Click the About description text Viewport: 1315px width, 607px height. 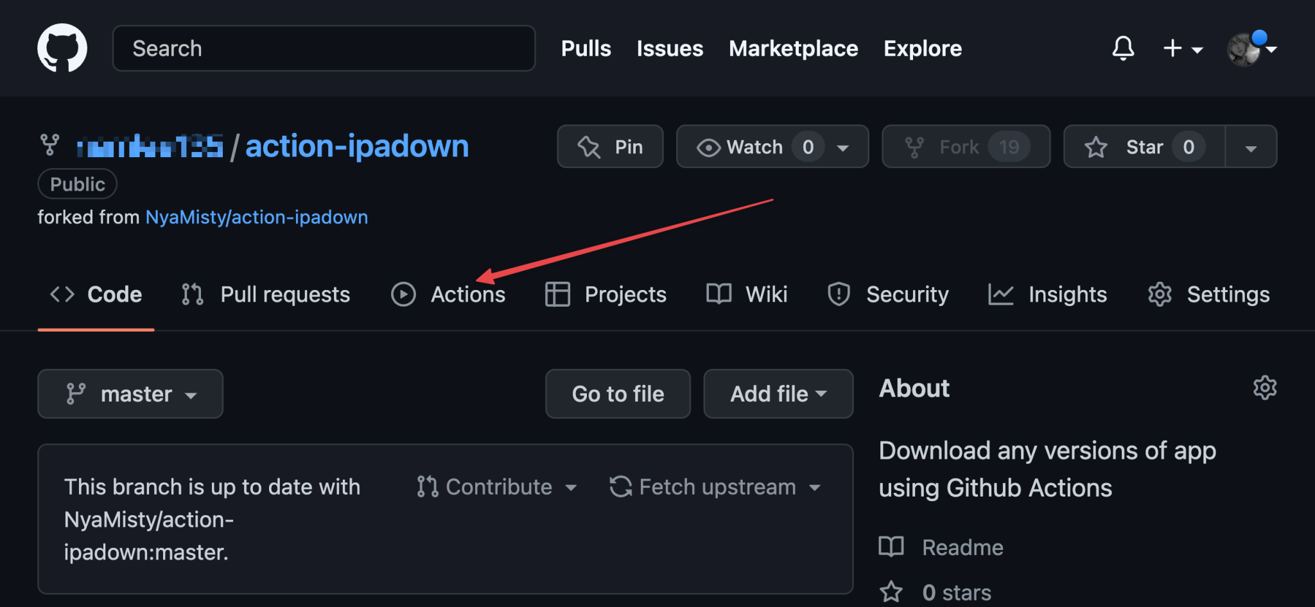(x=1047, y=469)
